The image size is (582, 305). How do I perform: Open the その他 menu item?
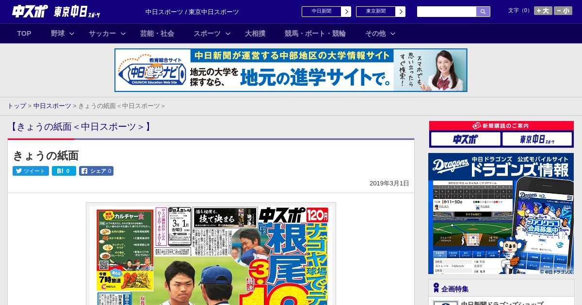click(375, 33)
